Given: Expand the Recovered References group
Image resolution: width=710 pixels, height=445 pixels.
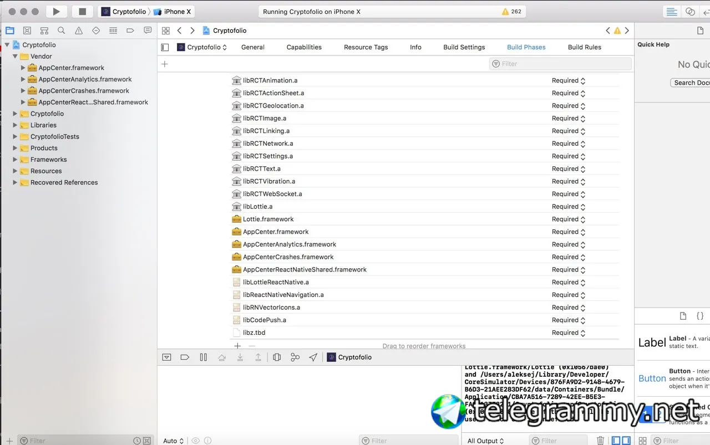Looking at the screenshot, I should point(16,183).
